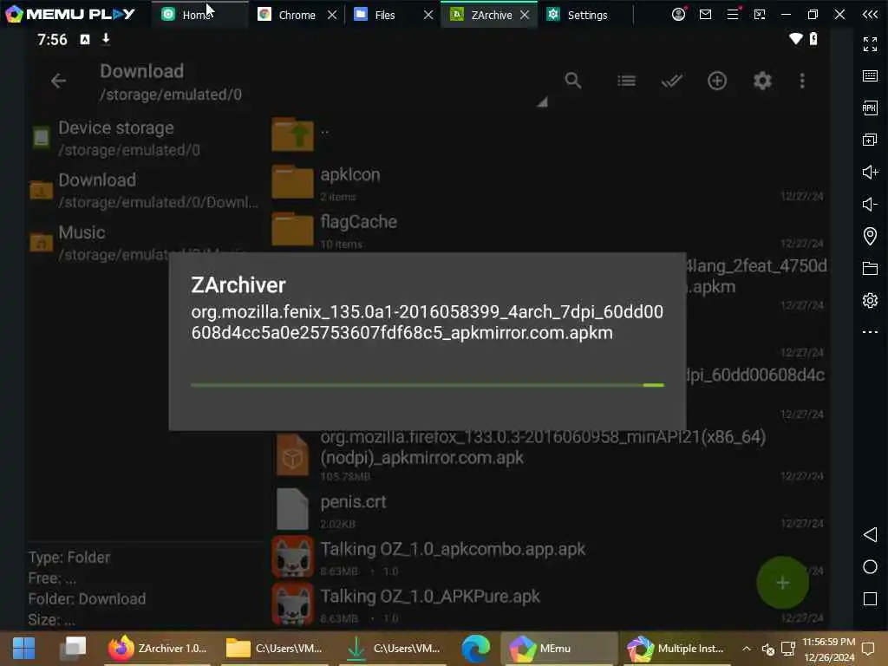
Task: Open Microsoft Edge from the taskbar
Action: (x=476, y=649)
